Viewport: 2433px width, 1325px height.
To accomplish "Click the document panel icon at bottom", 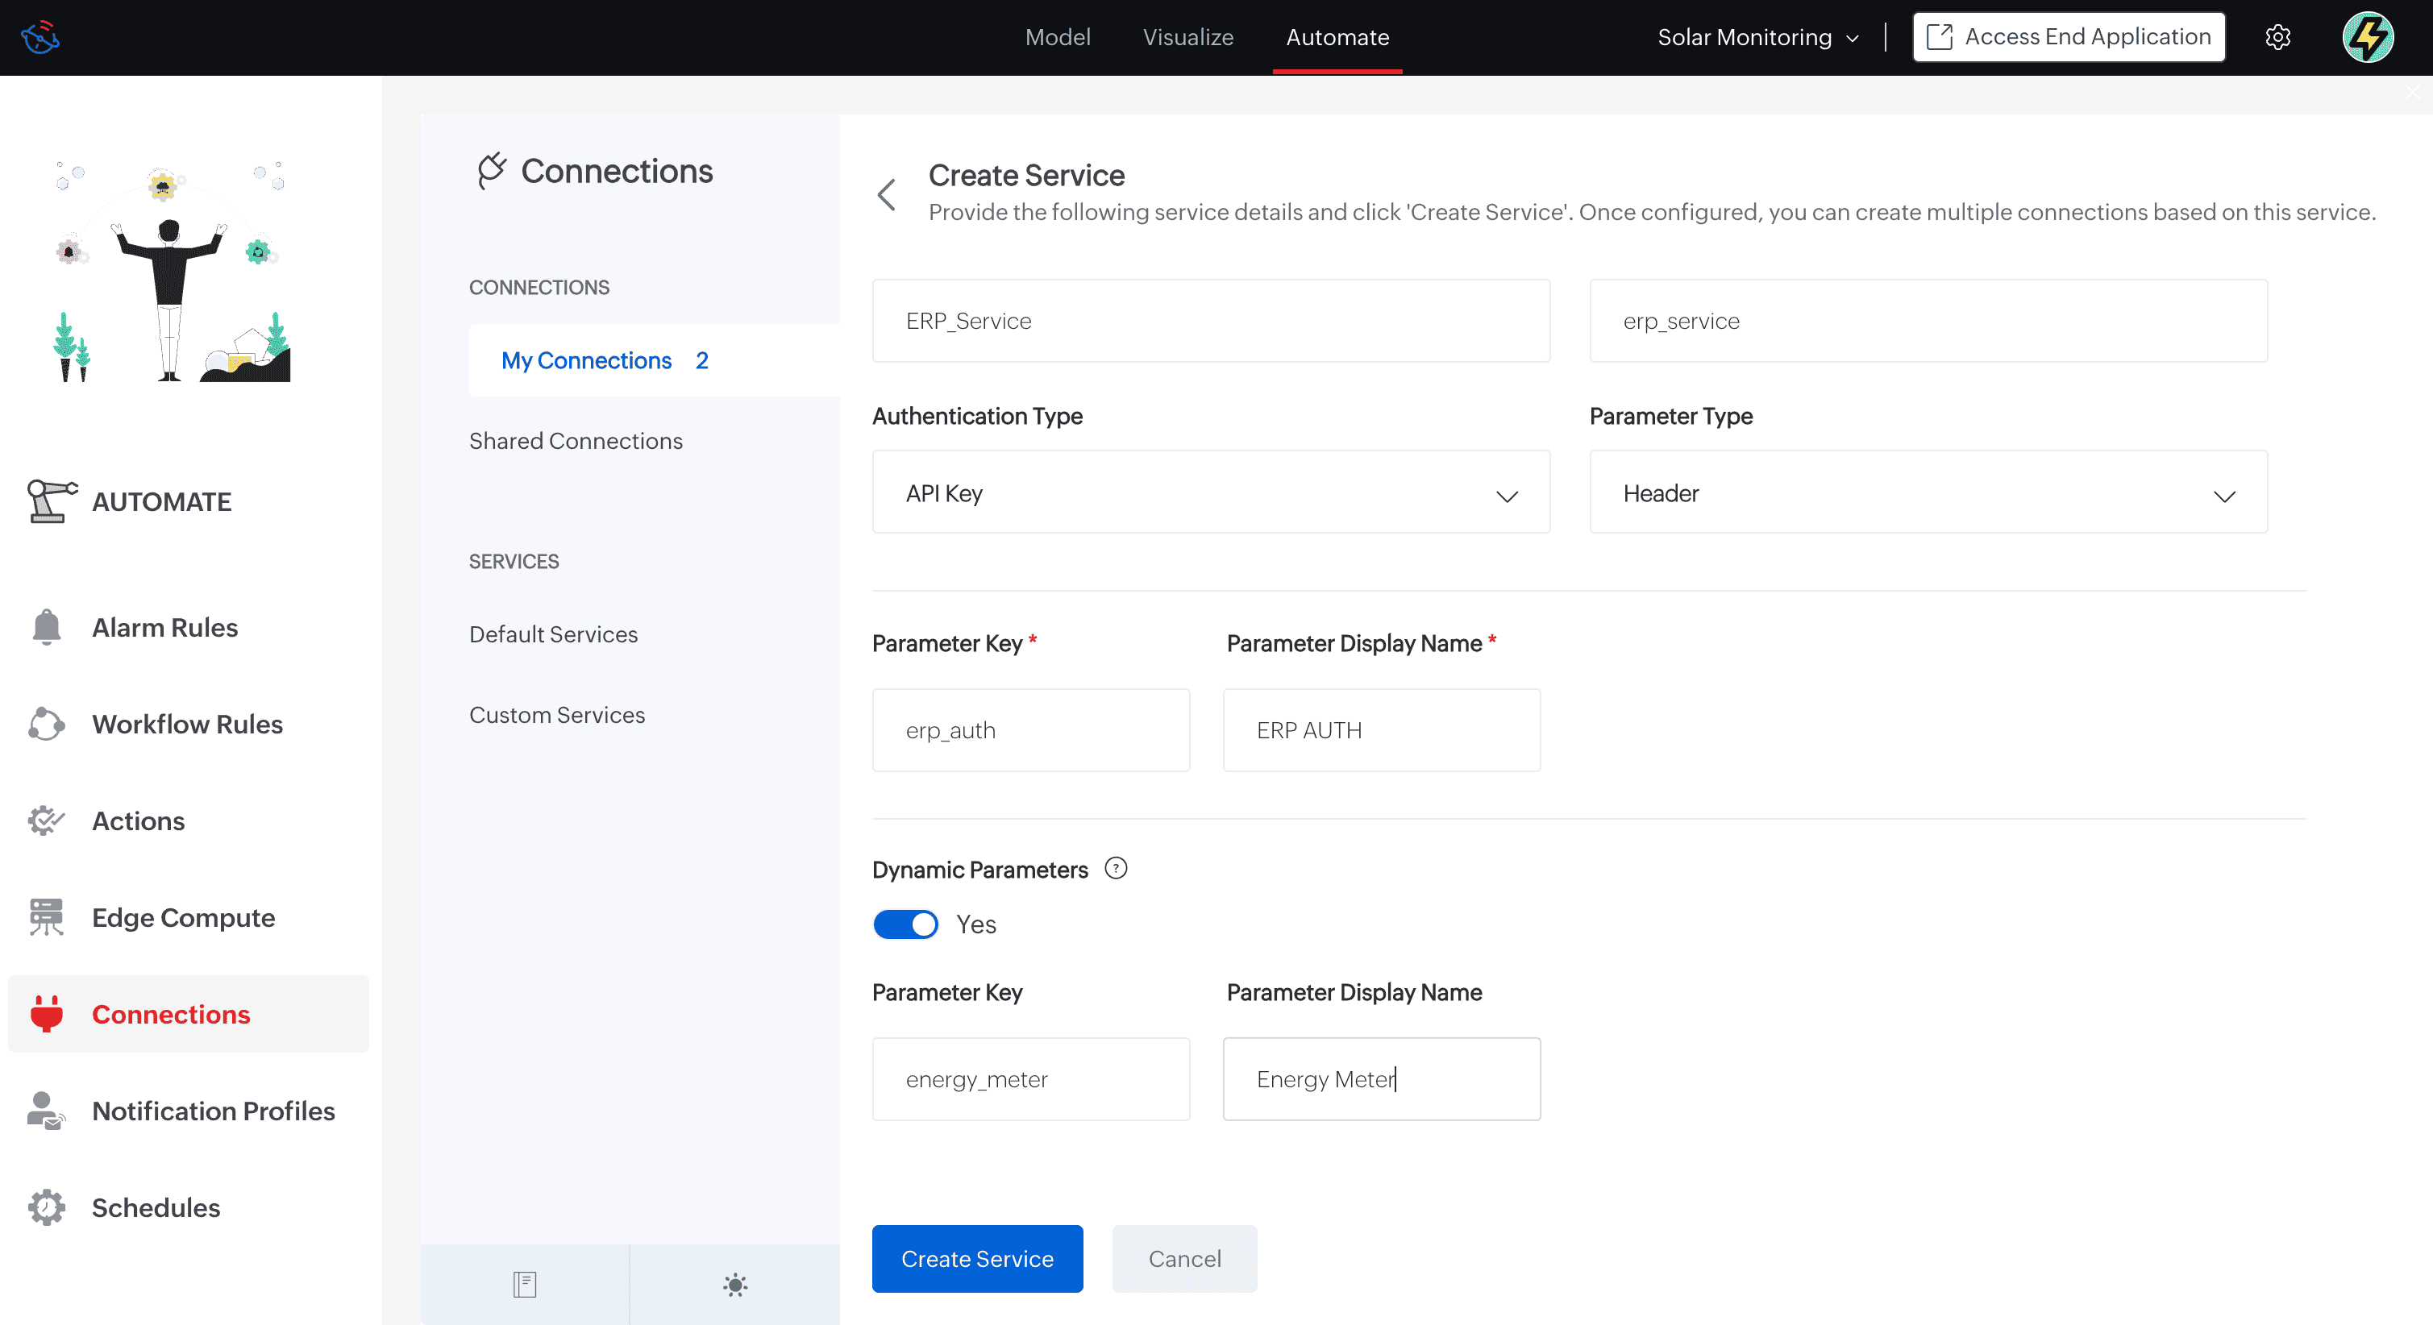I will point(525,1283).
